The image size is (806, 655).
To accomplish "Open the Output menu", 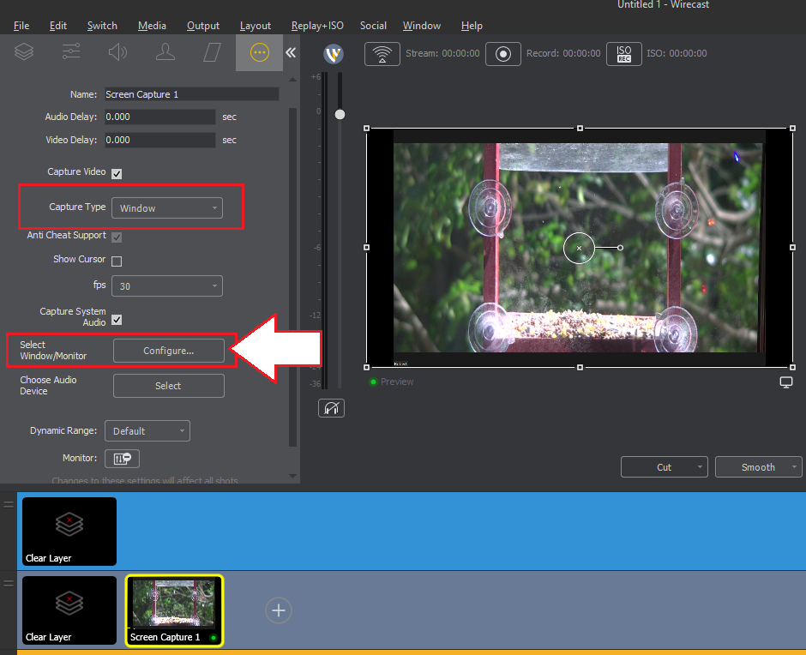I will pos(202,26).
